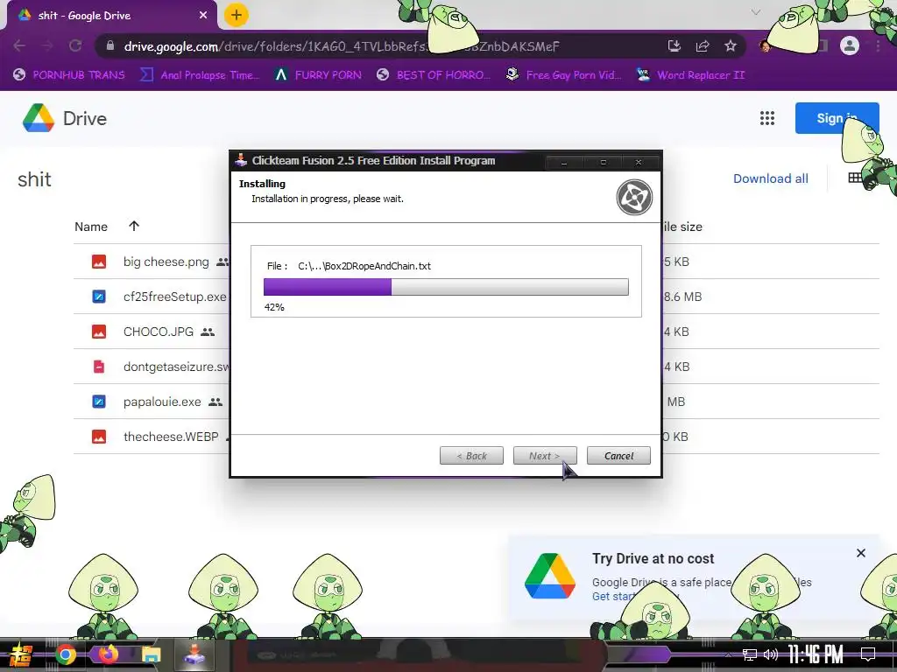897x672 pixels.
Task: Click the Sign in button
Action: [x=837, y=118]
